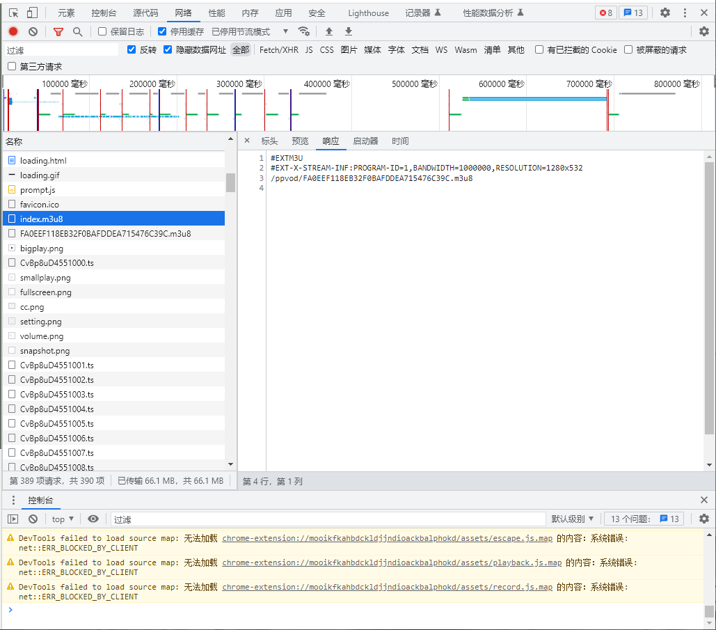Open the 13 issues badge in top bar
Image resolution: width=716 pixels, height=630 pixels.
(633, 13)
